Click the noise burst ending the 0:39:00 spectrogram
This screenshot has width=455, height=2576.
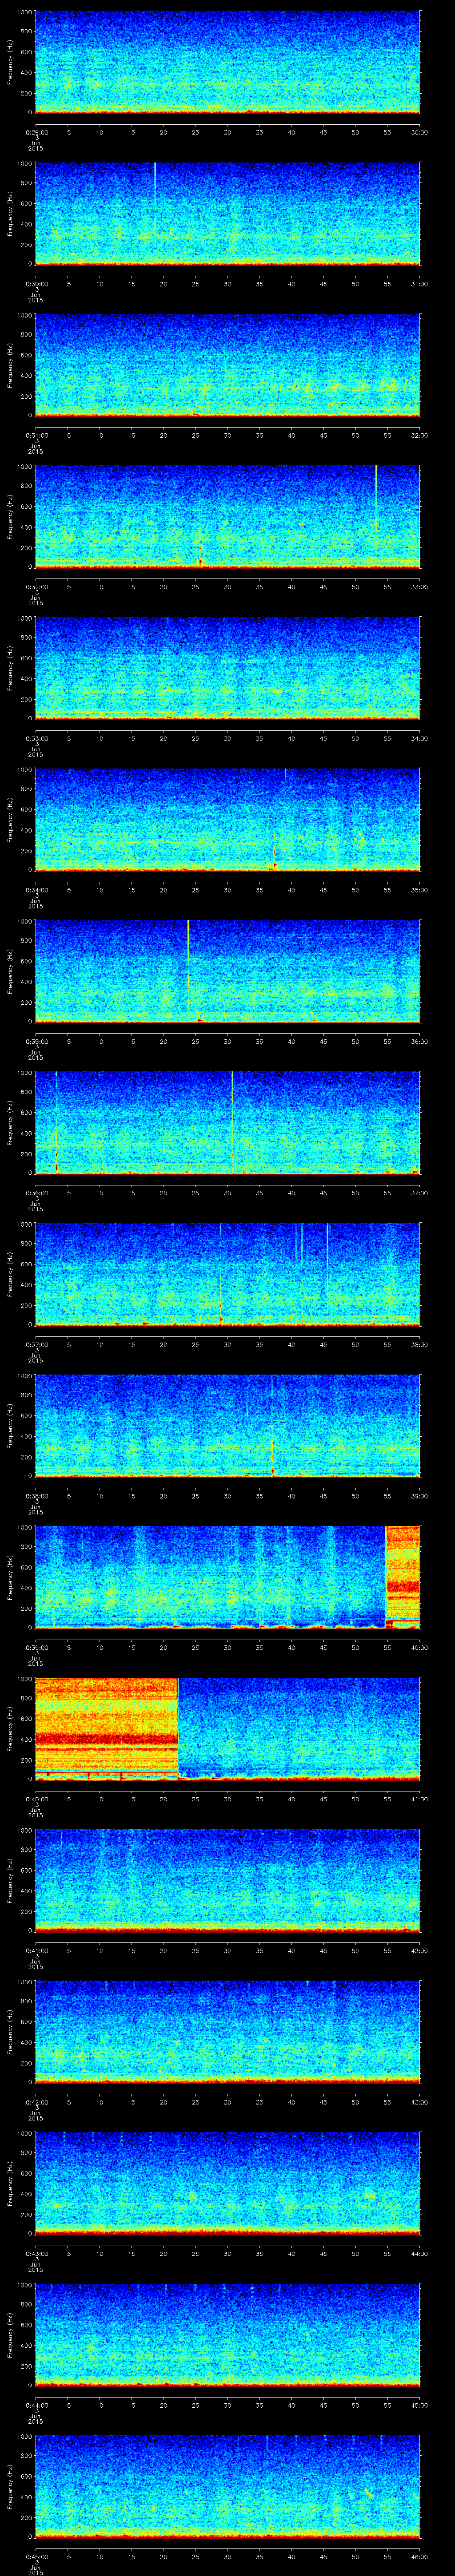pyautogui.click(x=403, y=1576)
